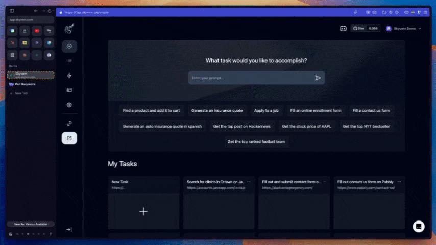
Task: Open the Discord icon in header
Action: [343, 29]
